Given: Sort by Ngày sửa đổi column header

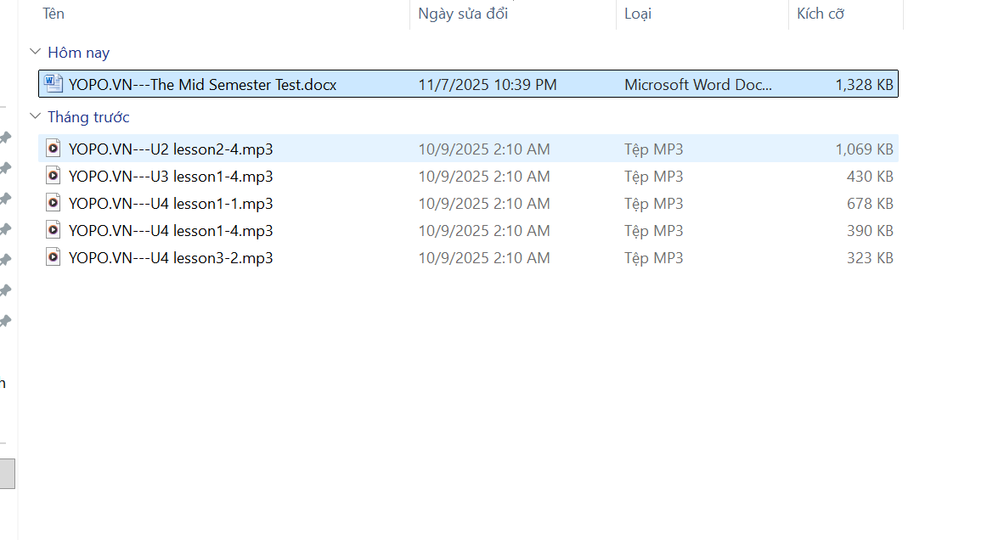Looking at the screenshot, I should coord(463,14).
